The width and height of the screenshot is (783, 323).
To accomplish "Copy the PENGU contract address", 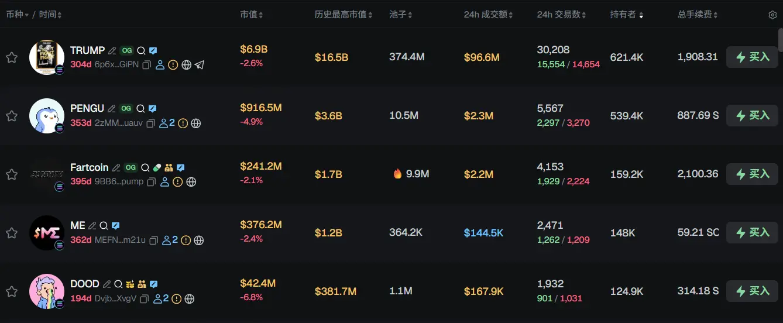I will point(151,123).
